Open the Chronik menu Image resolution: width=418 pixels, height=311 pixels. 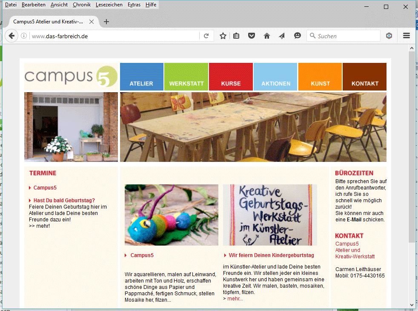tap(81, 5)
